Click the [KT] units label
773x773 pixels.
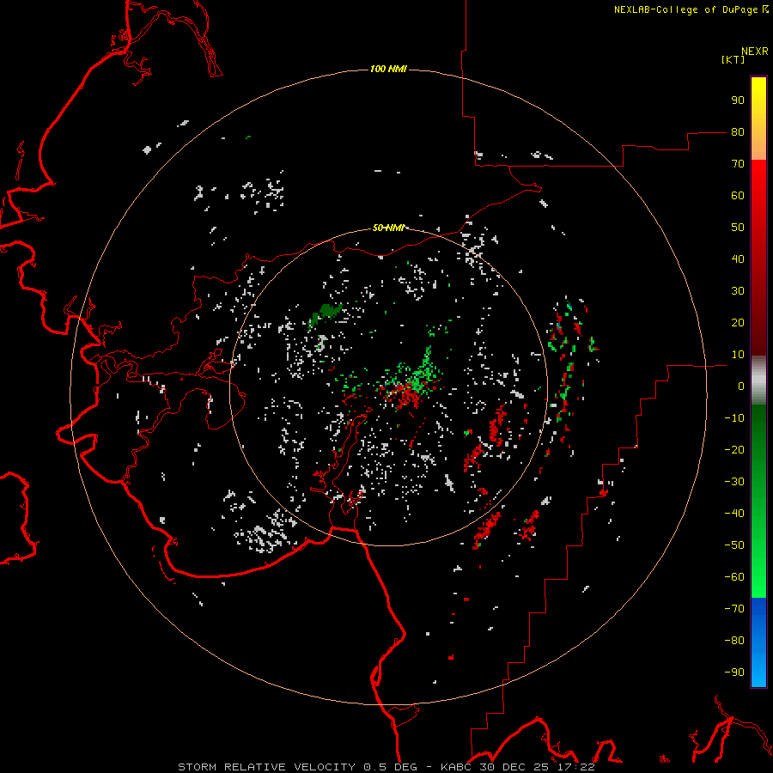click(x=733, y=59)
